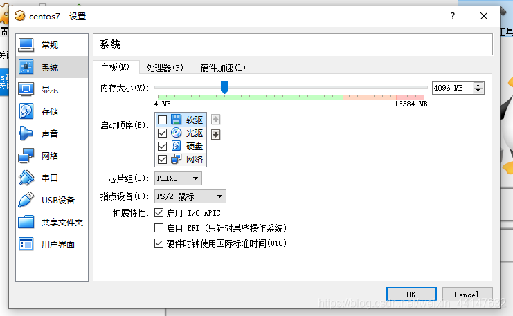Select 存储 label in settings sidebar
This screenshot has width=513, height=316.
tap(50, 111)
